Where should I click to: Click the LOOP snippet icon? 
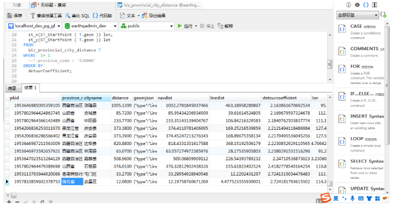click(x=342, y=142)
